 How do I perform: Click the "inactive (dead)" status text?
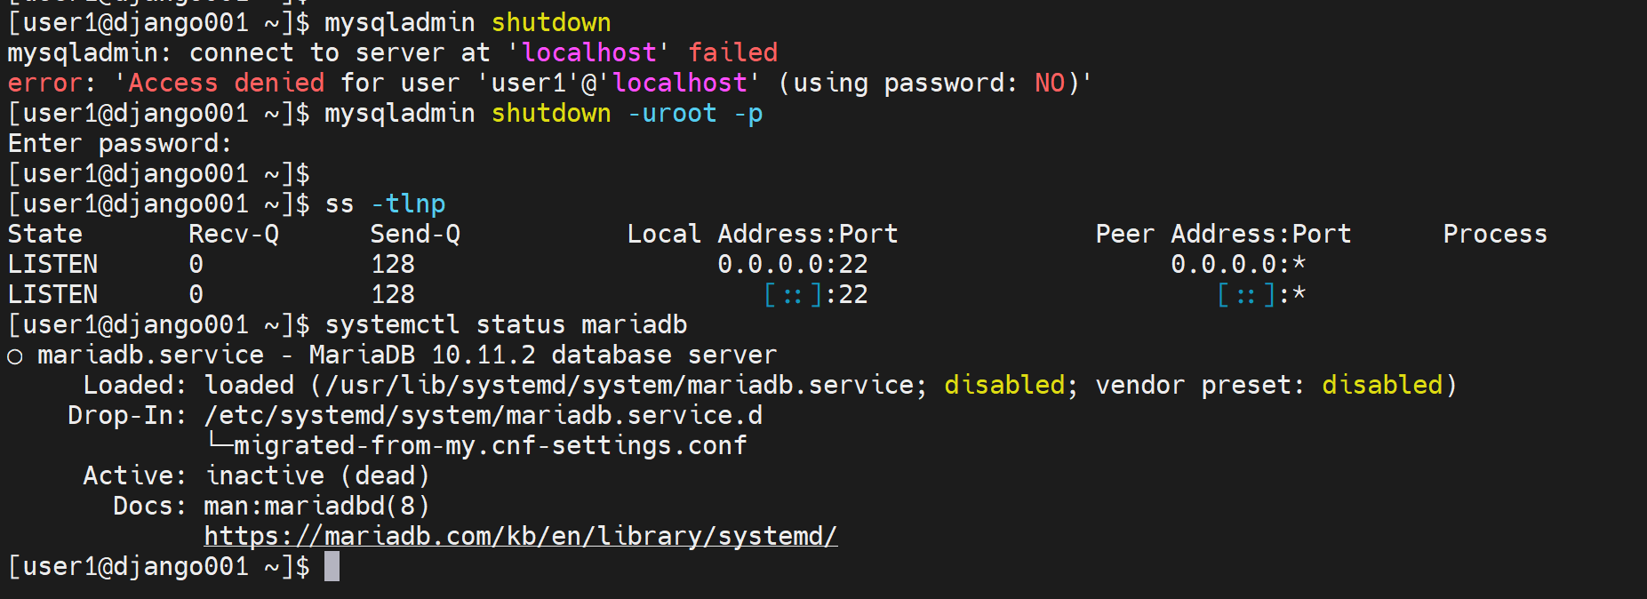point(317,476)
